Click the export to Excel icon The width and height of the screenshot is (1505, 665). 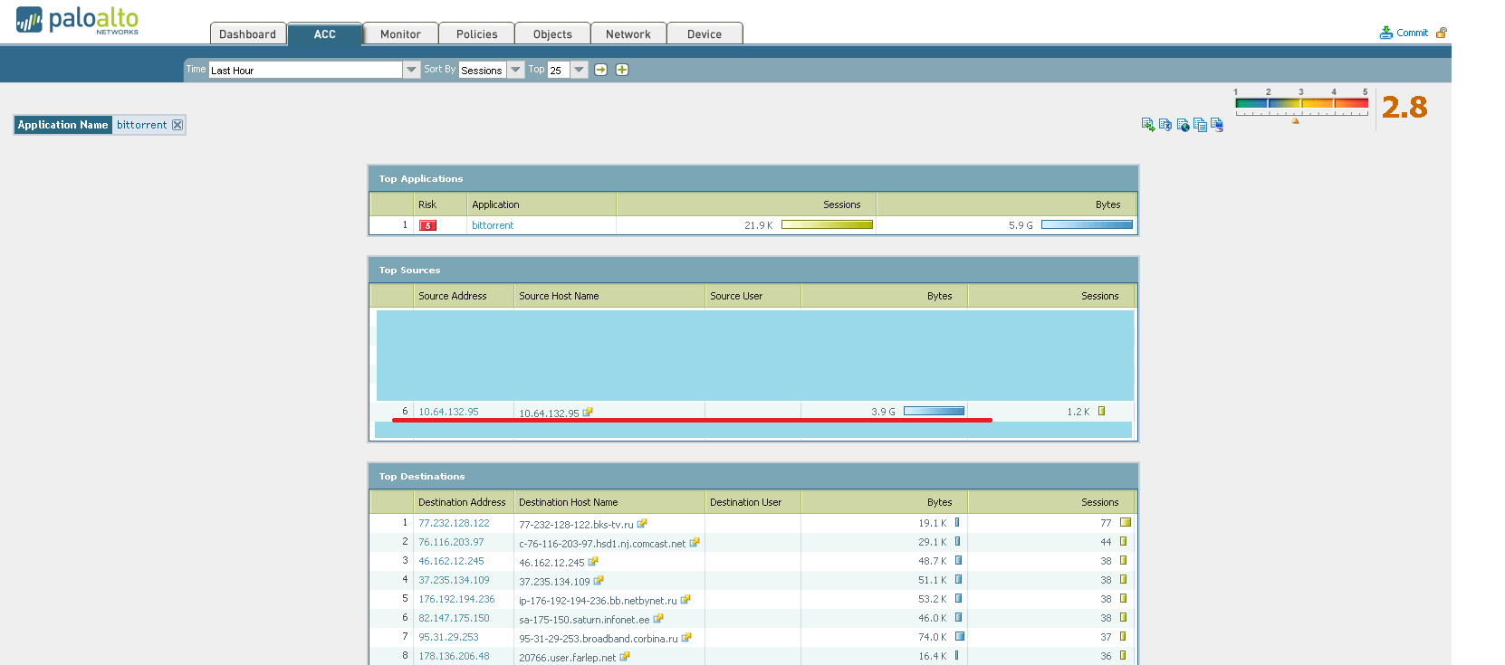pyautogui.click(x=1165, y=125)
